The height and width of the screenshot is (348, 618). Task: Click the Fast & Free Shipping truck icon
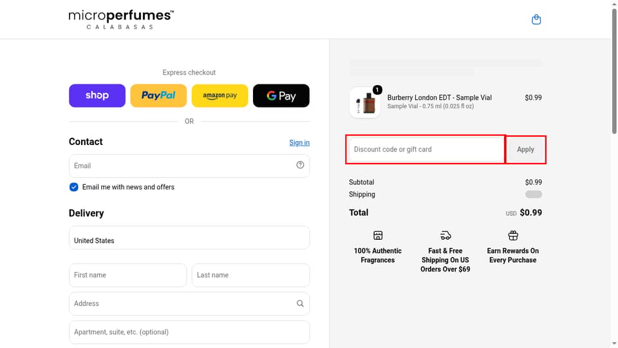pos(445,236)
